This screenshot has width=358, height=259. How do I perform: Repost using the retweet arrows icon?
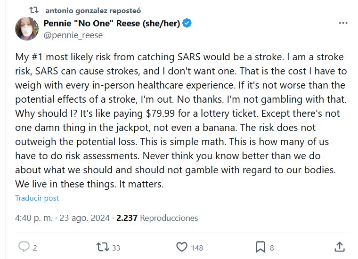(101, 247)
